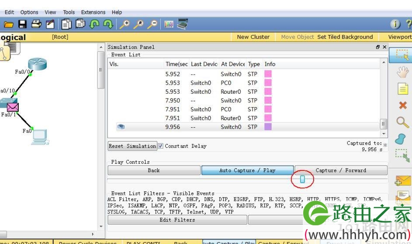Open the Activity Wizard icon

click(x=50, y=24)
